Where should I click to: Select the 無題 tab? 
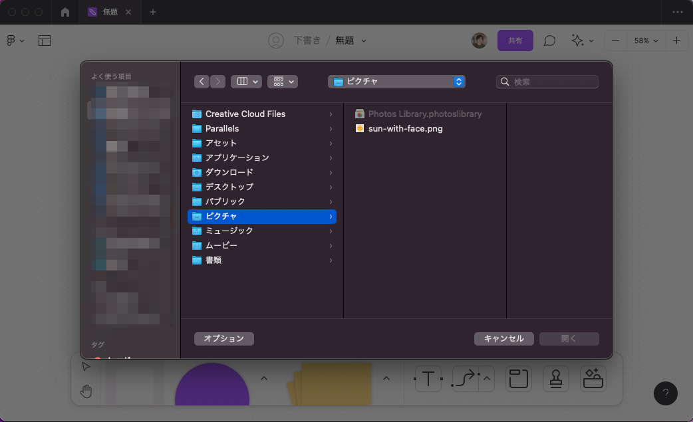coord(108,12)
